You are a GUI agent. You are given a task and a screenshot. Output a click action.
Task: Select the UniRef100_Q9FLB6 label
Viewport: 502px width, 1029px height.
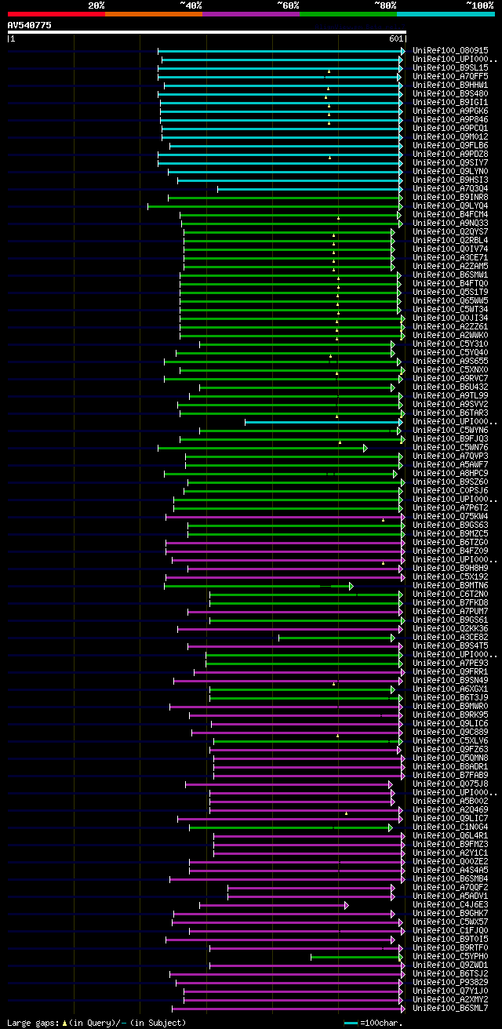450,145
